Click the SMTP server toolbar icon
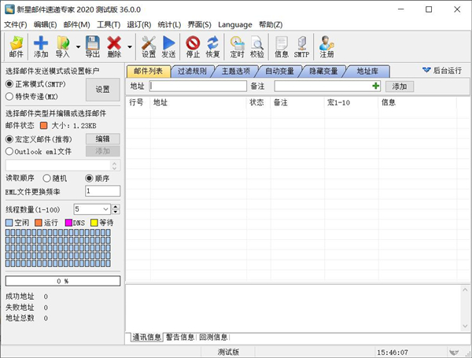Image resolution: width=472 pixels, height=358 pixels. 302,46
